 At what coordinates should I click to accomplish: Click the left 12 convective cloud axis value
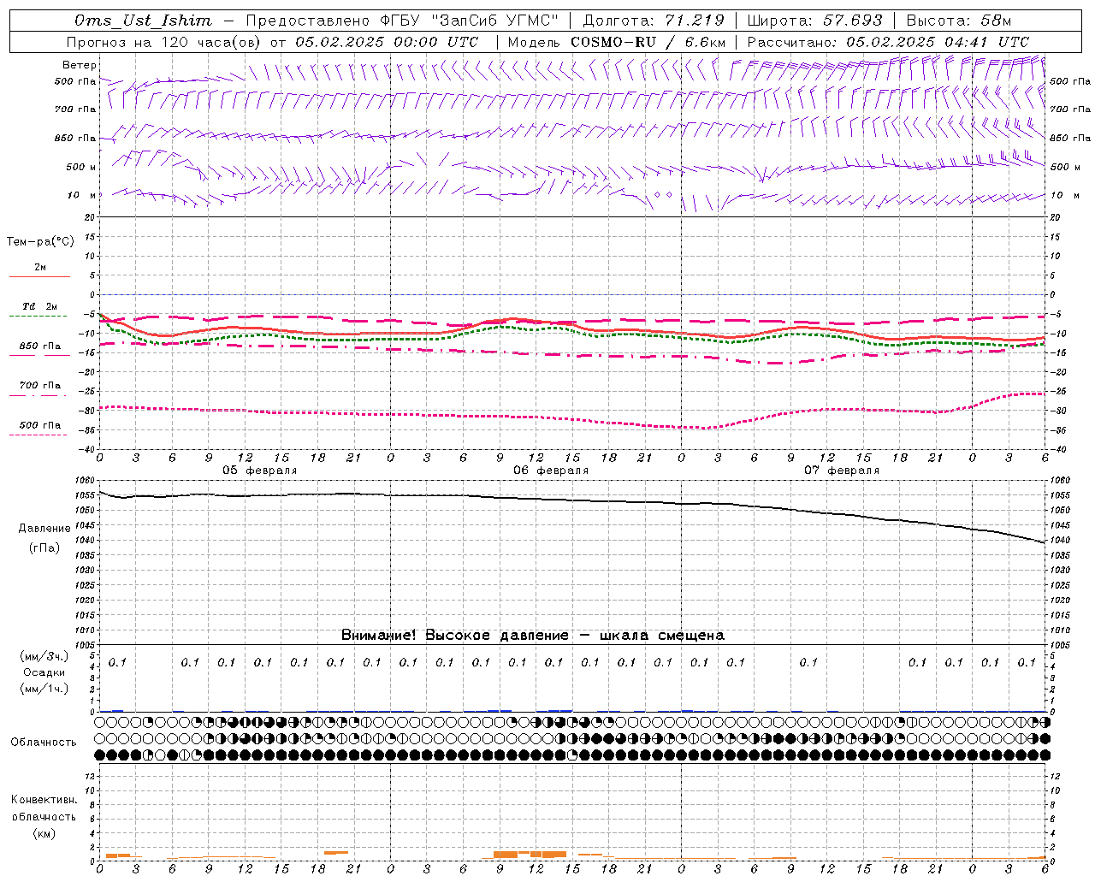click(x=90, y=776)
